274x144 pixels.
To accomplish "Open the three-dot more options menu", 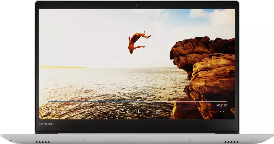I will tap(222, 112).
